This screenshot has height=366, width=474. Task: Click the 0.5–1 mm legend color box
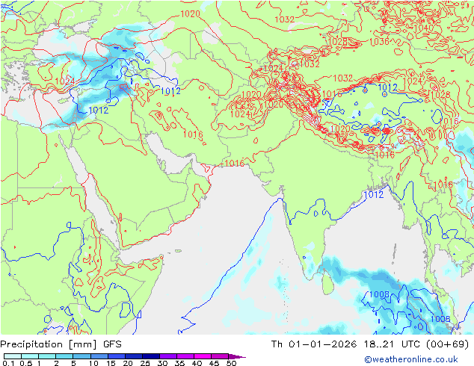[x=30, y=356]
